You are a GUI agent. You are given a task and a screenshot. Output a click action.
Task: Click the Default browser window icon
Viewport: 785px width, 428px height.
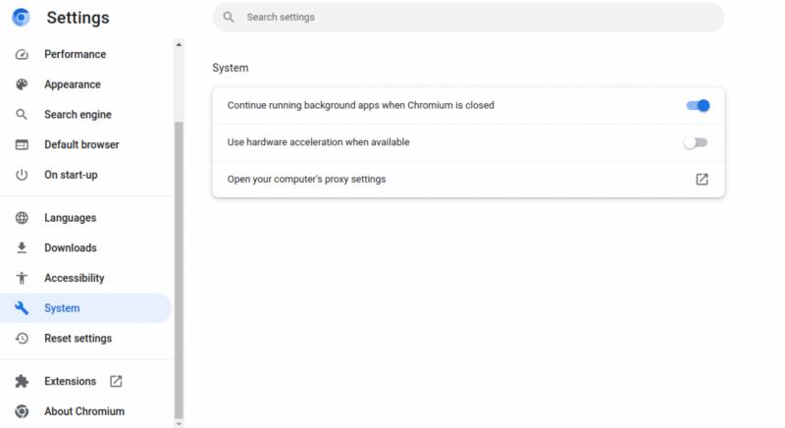click(22, 144)
